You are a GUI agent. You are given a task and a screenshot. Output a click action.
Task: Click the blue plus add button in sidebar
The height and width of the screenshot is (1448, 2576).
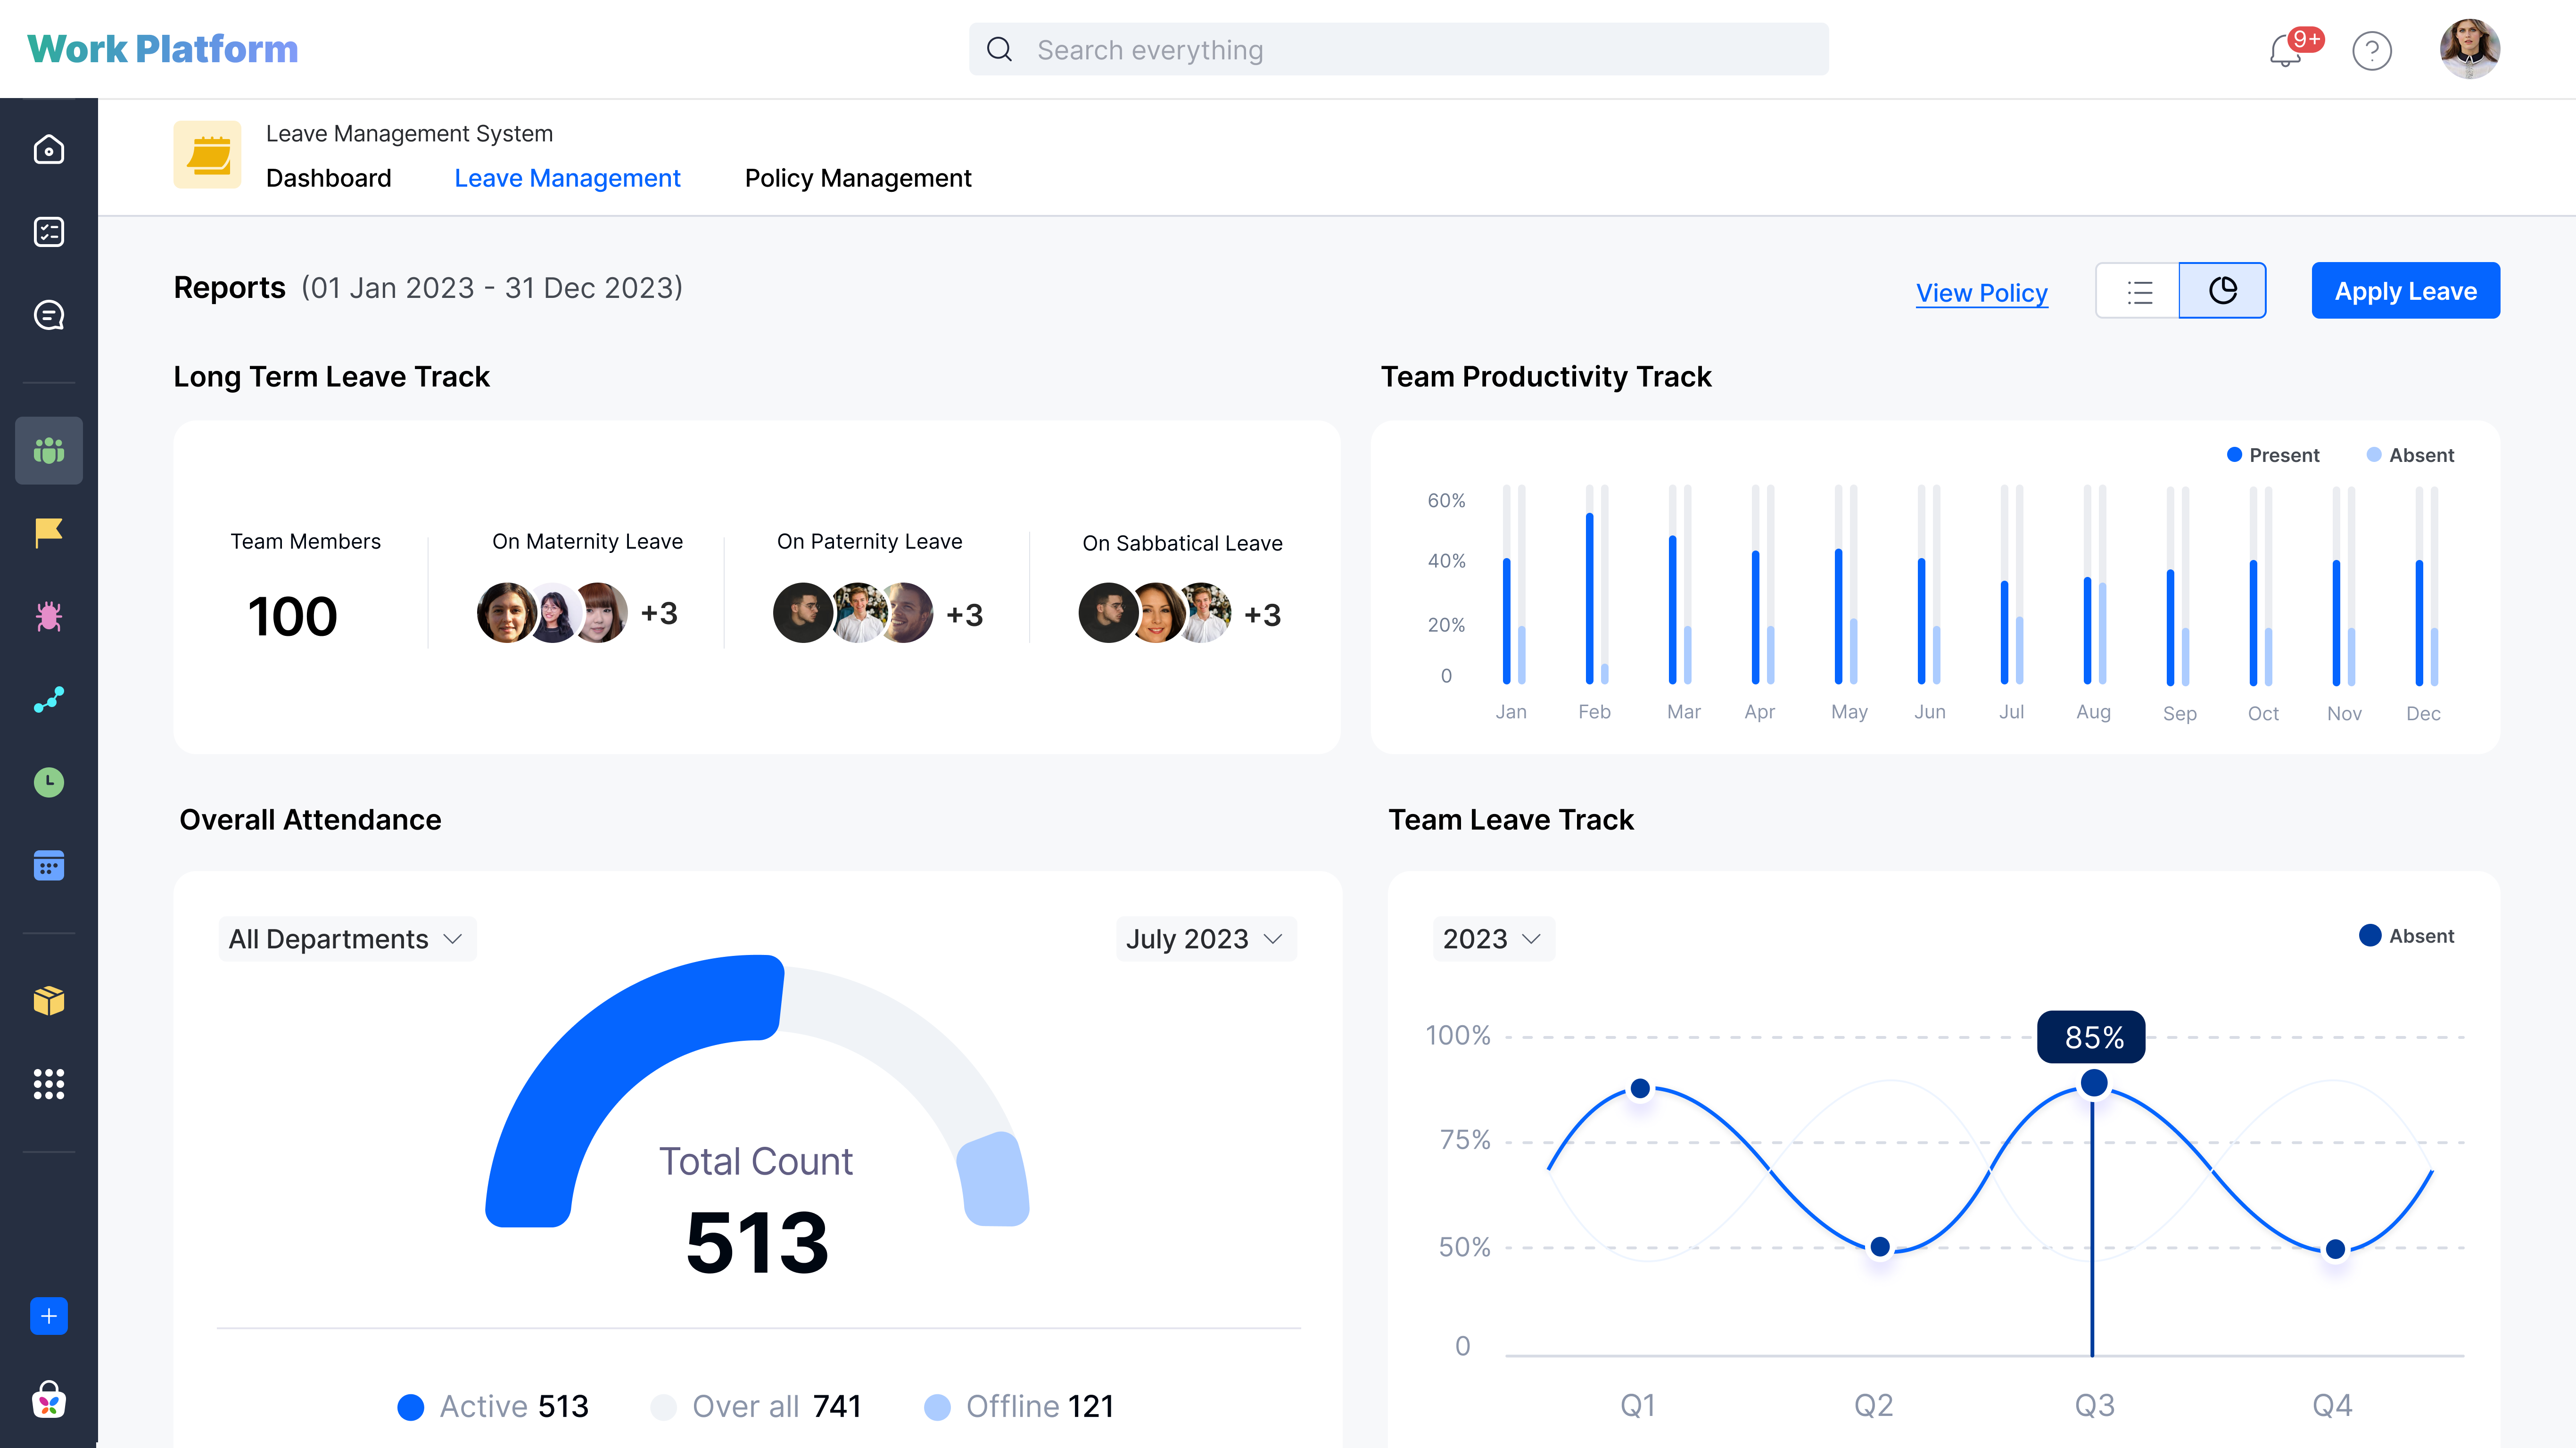(48, 1316)
